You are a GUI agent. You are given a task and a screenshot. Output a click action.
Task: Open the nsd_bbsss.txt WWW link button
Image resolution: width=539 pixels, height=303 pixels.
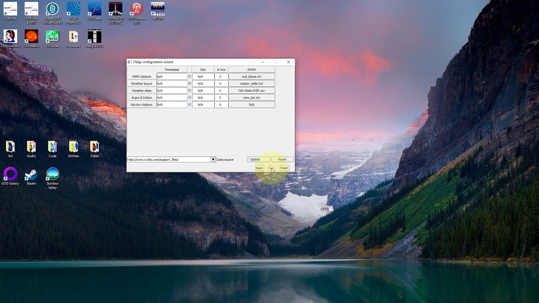click(251, 77)
